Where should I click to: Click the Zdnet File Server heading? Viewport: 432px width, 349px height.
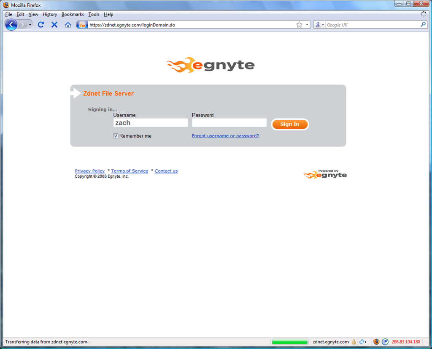tap(108, 93)
